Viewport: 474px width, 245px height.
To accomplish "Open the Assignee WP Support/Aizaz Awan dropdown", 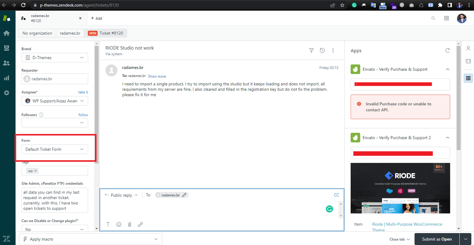I will pyautogui.click(x=55, y=101).
